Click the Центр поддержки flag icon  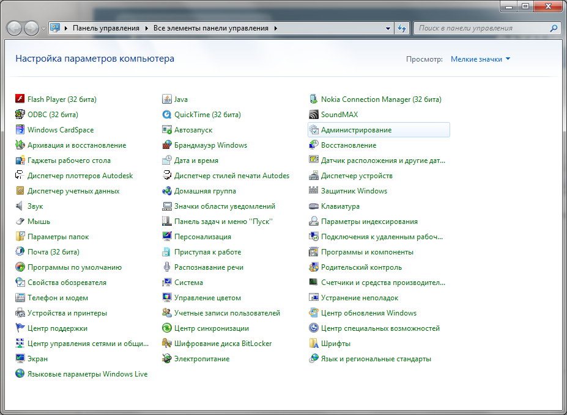[x=20, y=328]
